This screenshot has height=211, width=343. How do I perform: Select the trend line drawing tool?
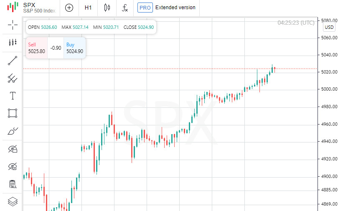pyautogui.click(x=13, y=61)
